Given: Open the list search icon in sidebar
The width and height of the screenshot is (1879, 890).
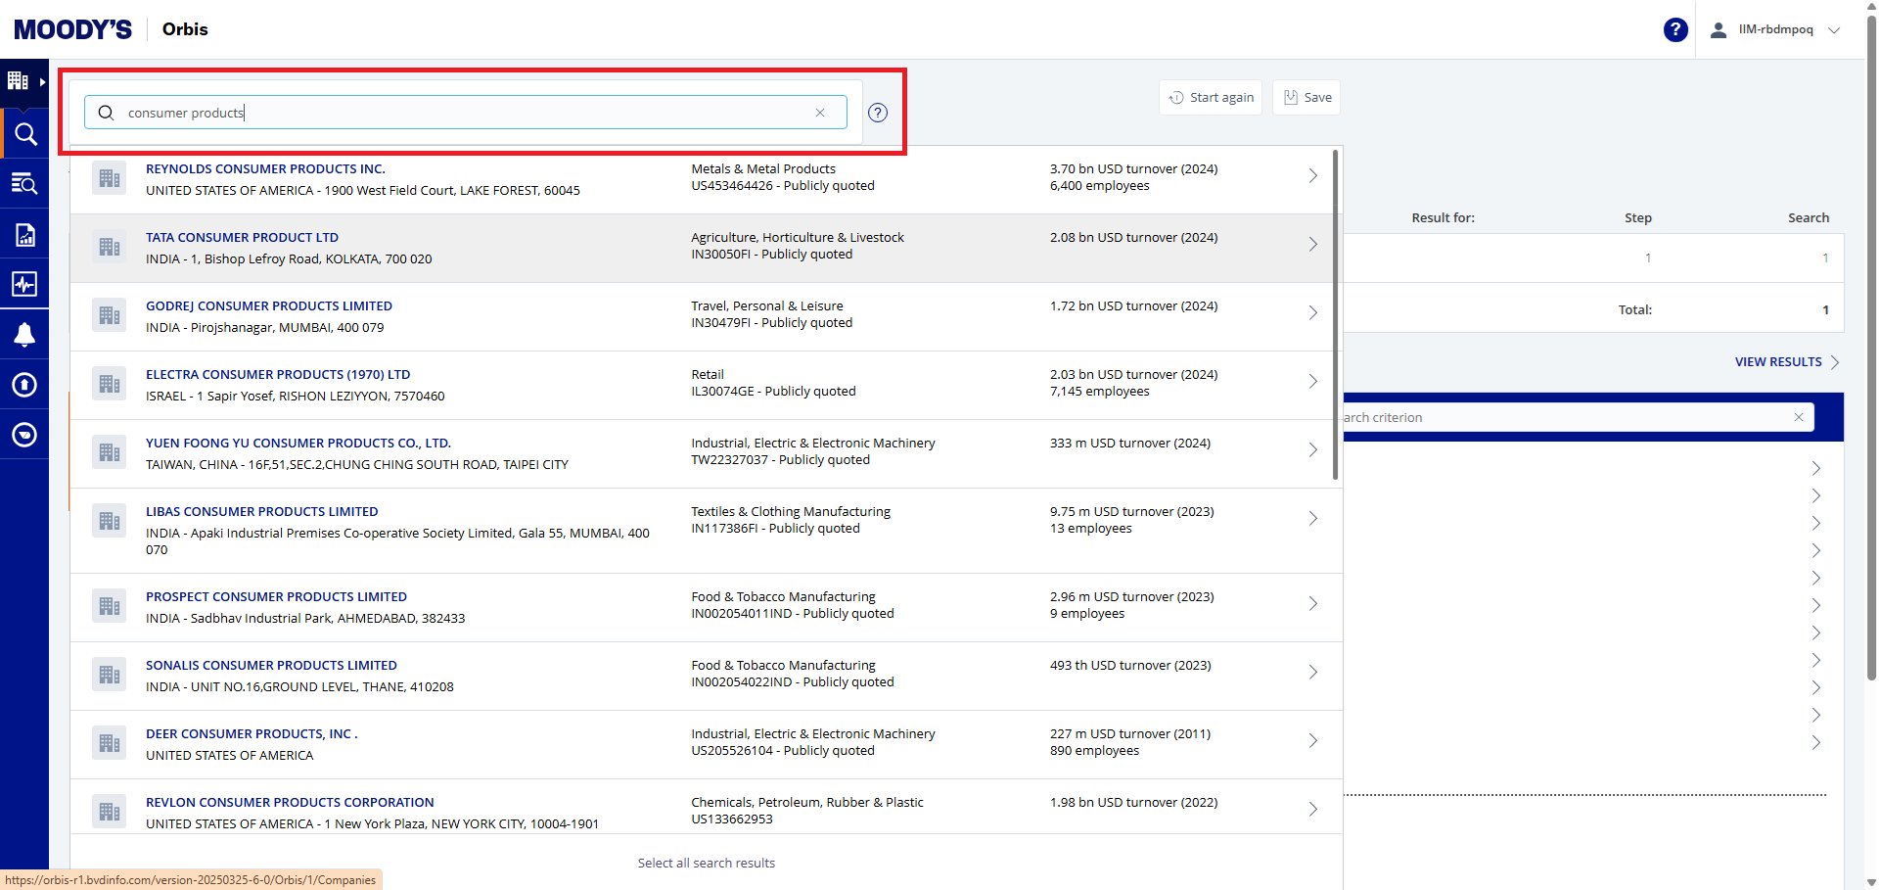Looking at the screenshot, I should (x=24, y=184).
